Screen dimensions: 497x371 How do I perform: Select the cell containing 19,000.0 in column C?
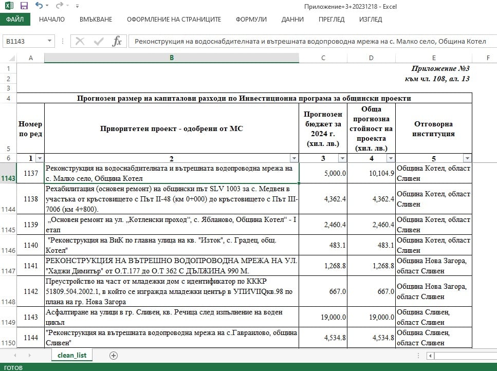point(323,318)
